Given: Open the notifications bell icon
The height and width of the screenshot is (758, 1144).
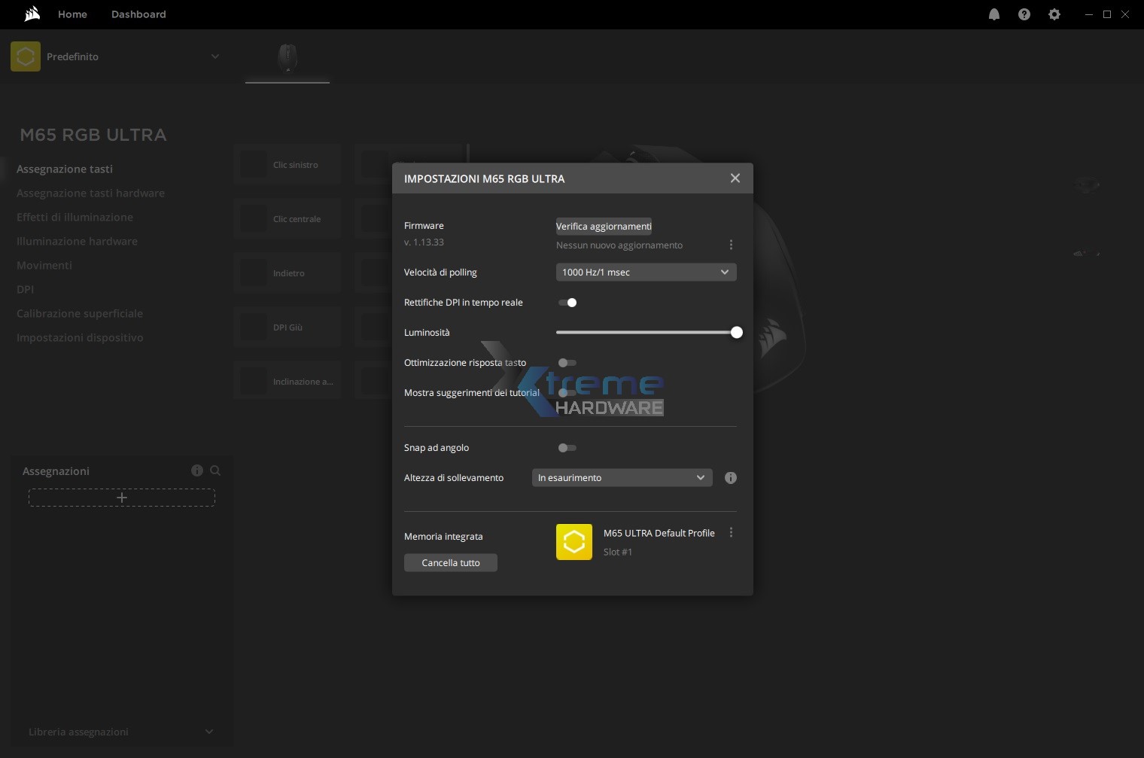Looking at the screenshot, I should 994,14.
